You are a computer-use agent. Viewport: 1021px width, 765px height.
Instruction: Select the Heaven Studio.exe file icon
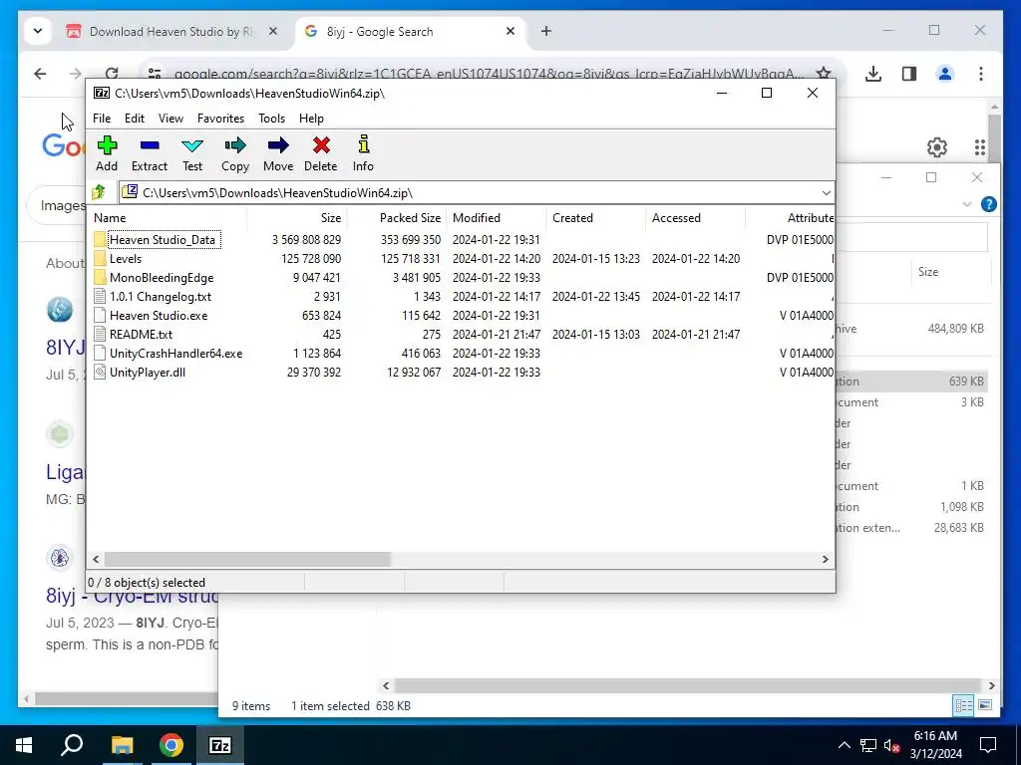pyautogui.click(x=100, y=315)
